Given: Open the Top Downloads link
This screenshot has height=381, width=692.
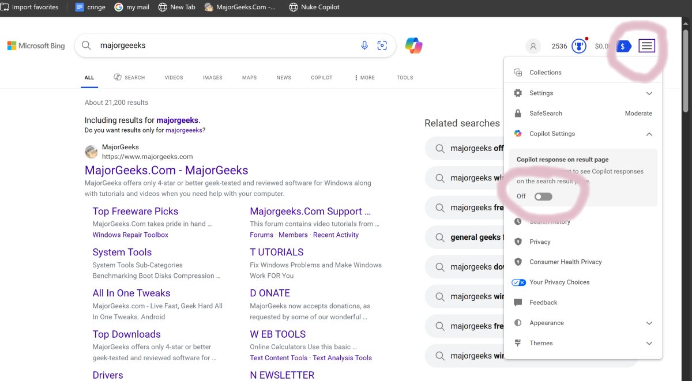Looking at the screenshot, I should (x=127, y=334).
